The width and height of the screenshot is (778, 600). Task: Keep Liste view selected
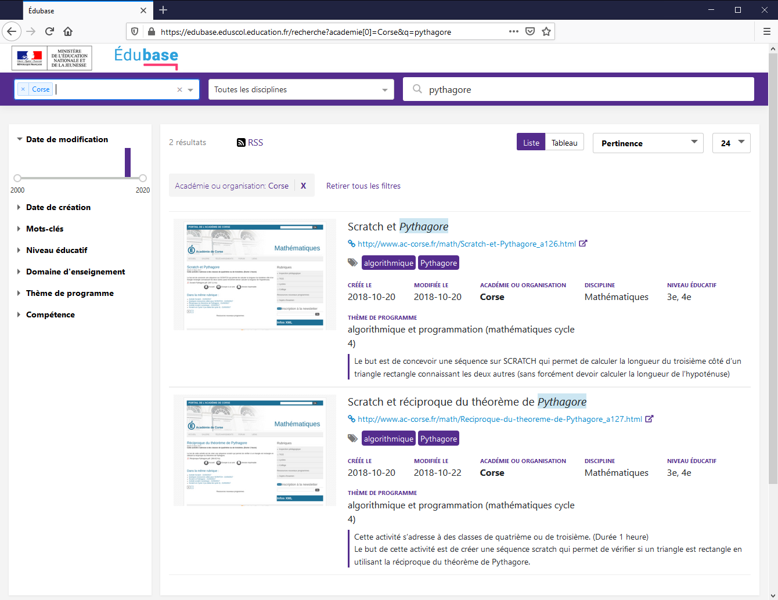click(531, 142)
